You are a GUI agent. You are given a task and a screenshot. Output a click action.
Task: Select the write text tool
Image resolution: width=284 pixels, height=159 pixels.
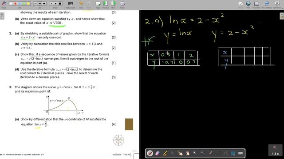(225, 153)
